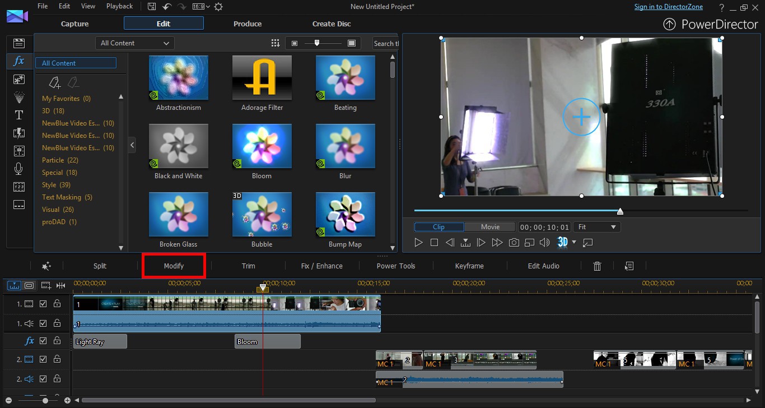The width and height of the screenshot is (765, 408).
Task: Click the library grid view icon
Action: 275,43
